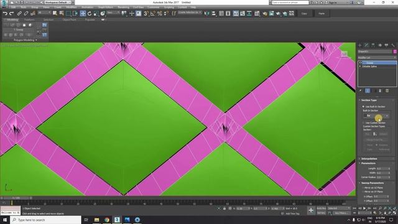
Task: Toggle the Show End Result button
Action: [x=368, y=91]
